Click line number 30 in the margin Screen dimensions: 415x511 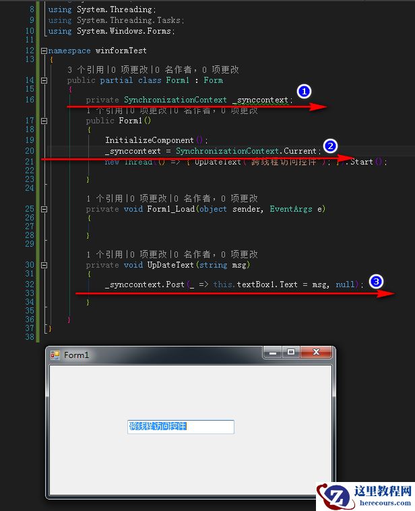[30, 265]
